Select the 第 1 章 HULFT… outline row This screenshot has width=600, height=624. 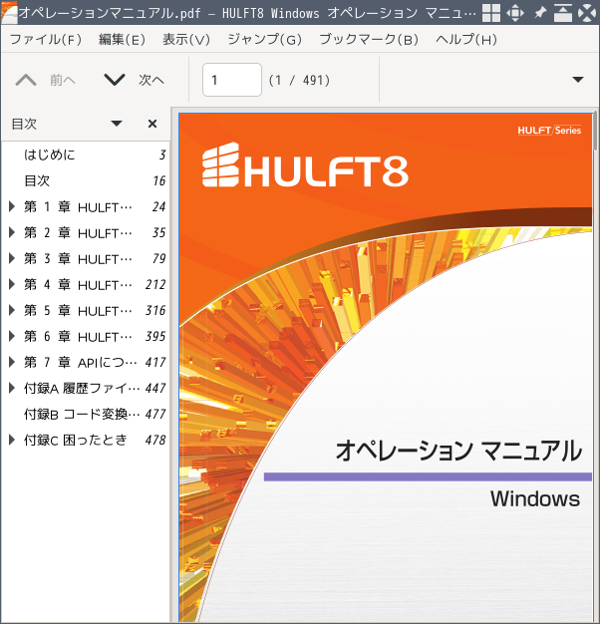[x=86, y=206]
